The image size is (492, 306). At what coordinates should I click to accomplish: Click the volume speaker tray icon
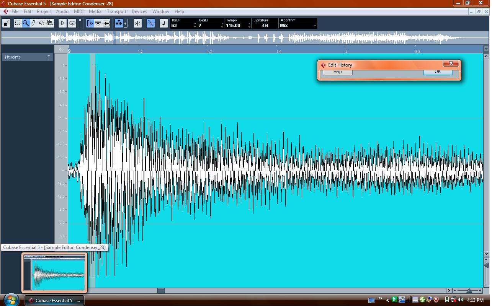[x=460, y=300]
